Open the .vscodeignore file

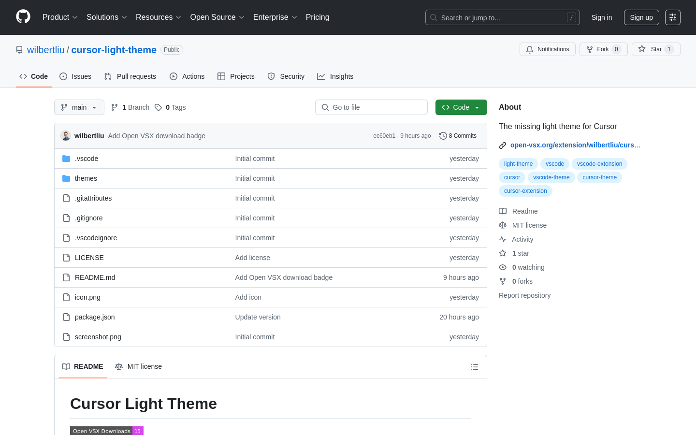pos(96,238)
